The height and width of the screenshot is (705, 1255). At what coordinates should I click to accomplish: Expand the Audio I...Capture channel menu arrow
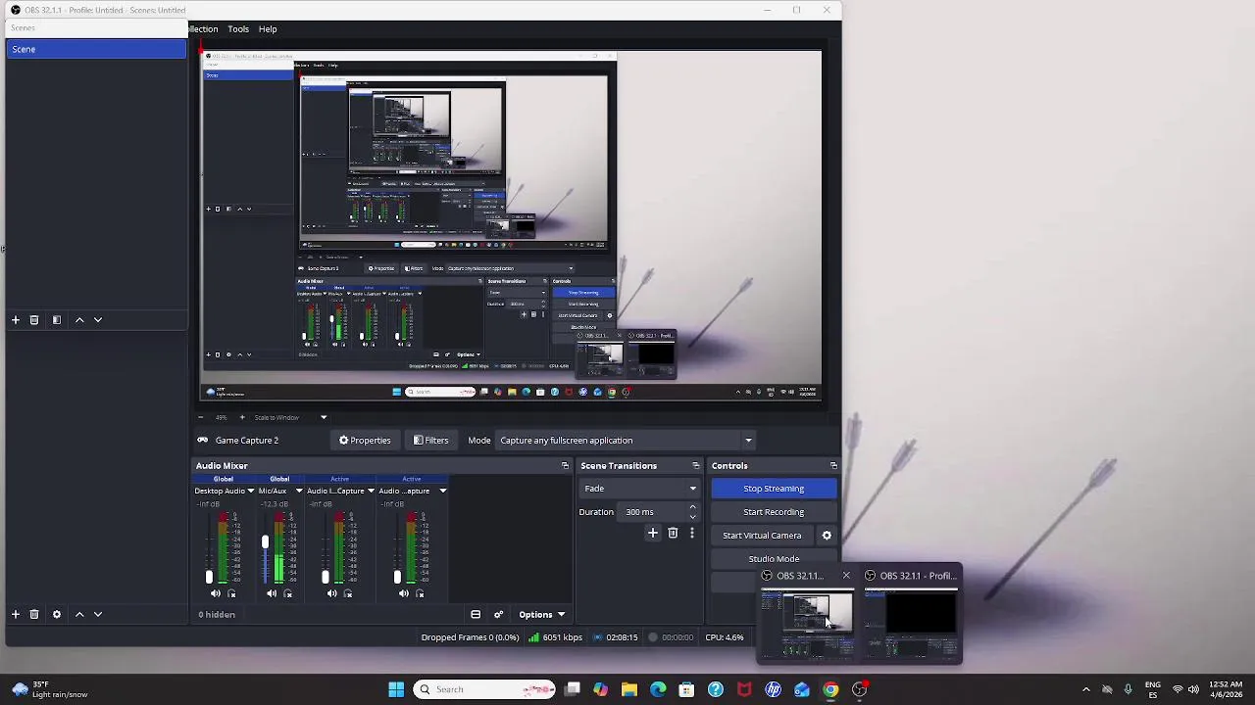coord(371,491)
